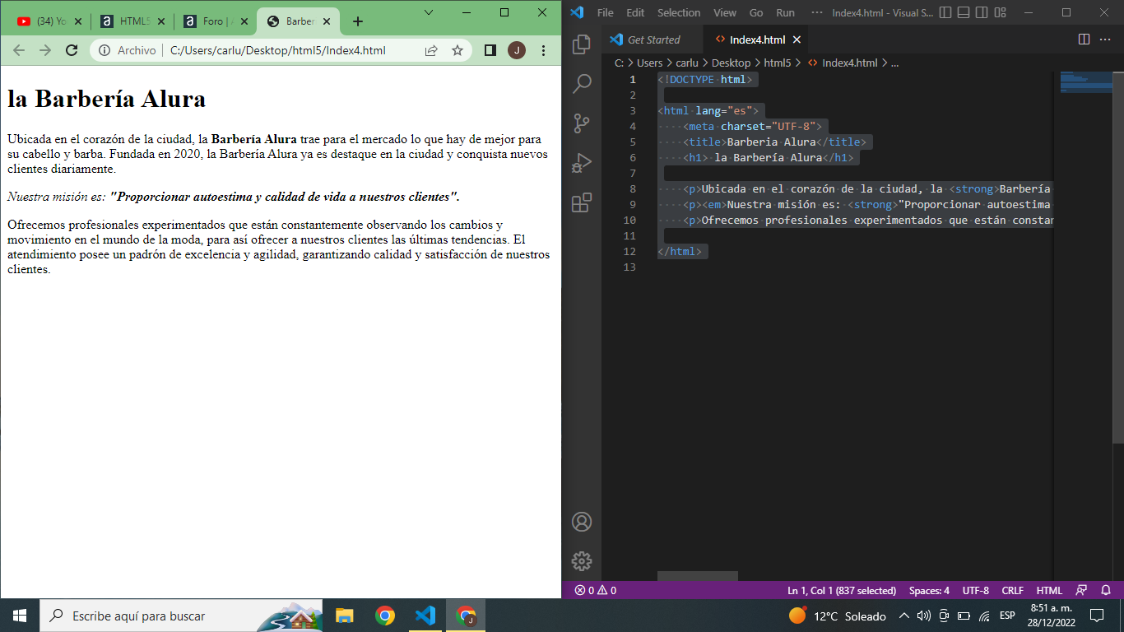Close the Index4.html editor tab
The height and width of the screenshot is (632, 1124).
[797, 39]
